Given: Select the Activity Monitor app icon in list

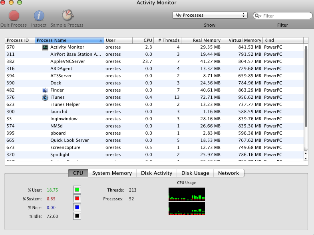Looking at the screenshot, I should point(45,47).
